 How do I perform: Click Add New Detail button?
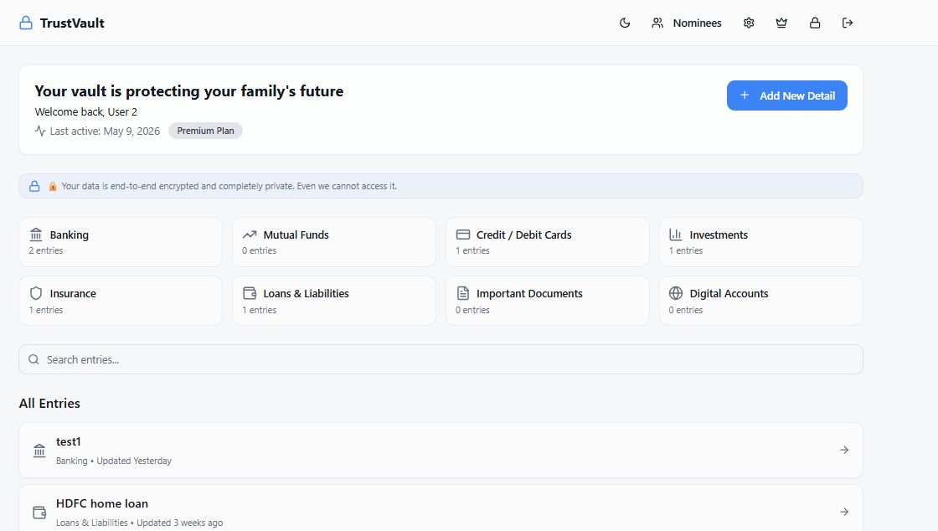pos(786,95)
